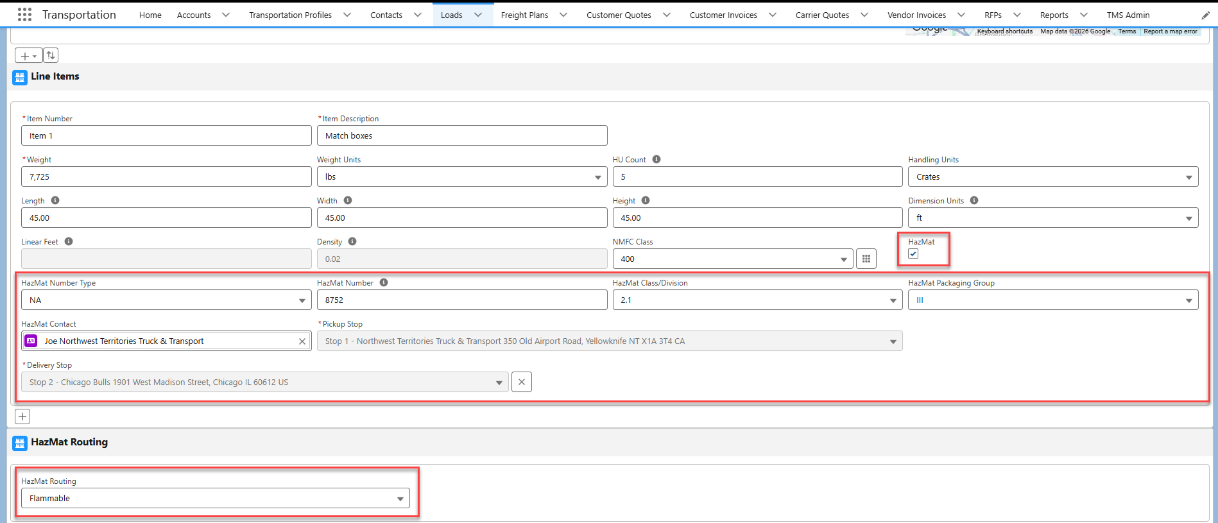Open the Freight Plans tab
The width and height of the screenshot is (1218, 523).
pyautogui.click(x=524, y=15)
